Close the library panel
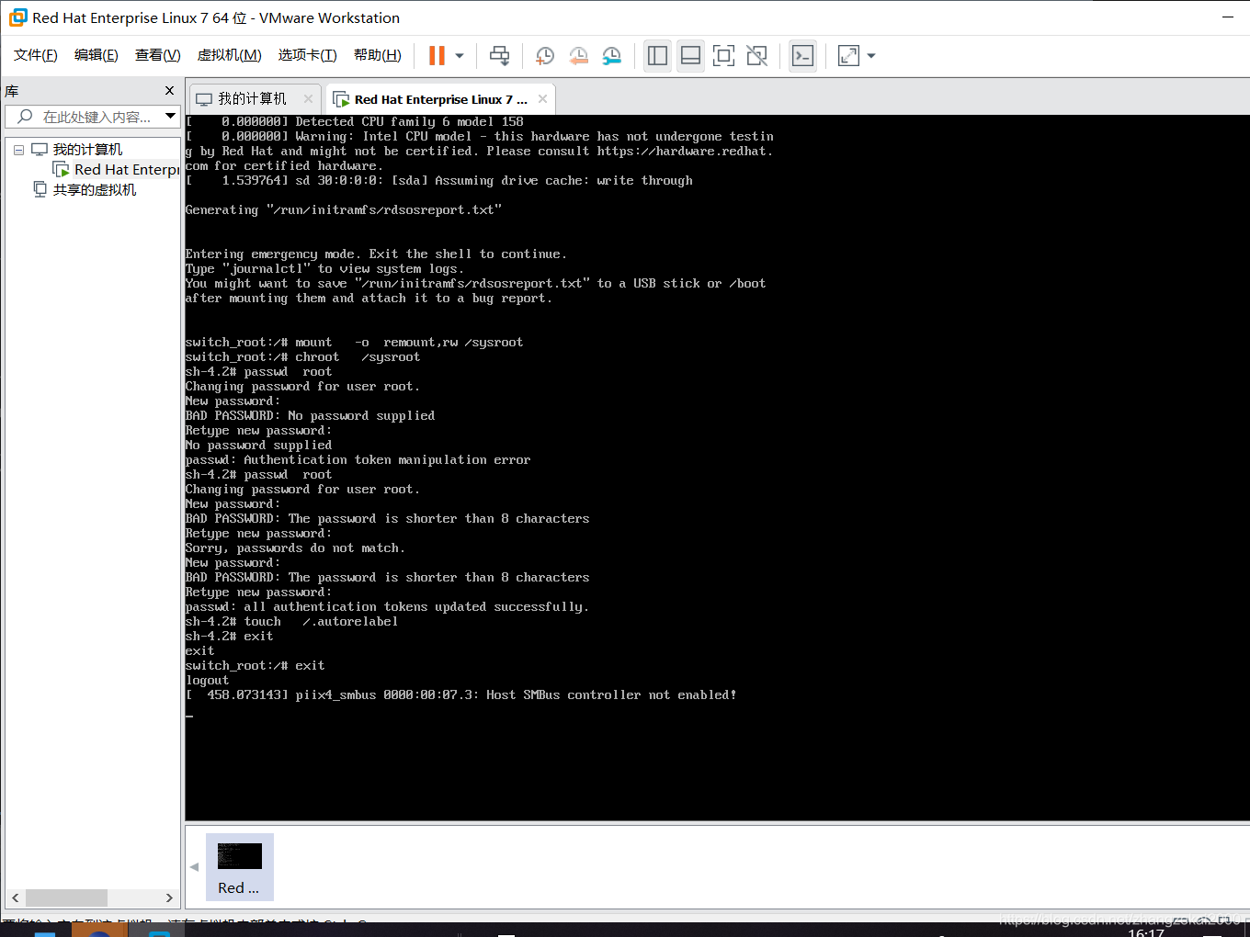 click(x=169, y=91)
